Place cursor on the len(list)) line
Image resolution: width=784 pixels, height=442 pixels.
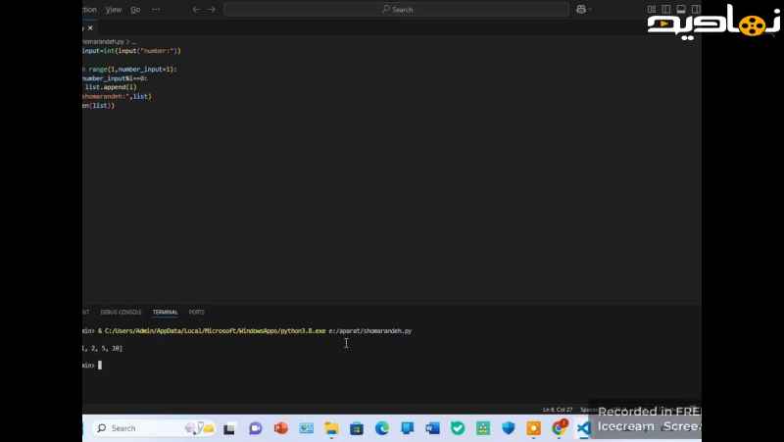click(99, 106)
